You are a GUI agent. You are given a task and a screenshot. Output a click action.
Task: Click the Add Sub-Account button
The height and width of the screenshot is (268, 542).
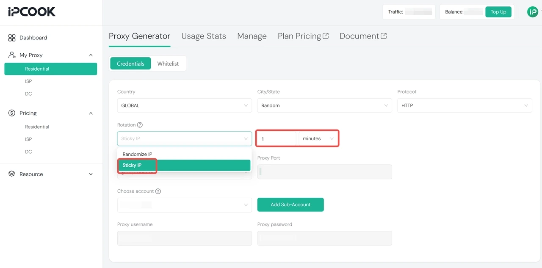(x=290, y=204)
